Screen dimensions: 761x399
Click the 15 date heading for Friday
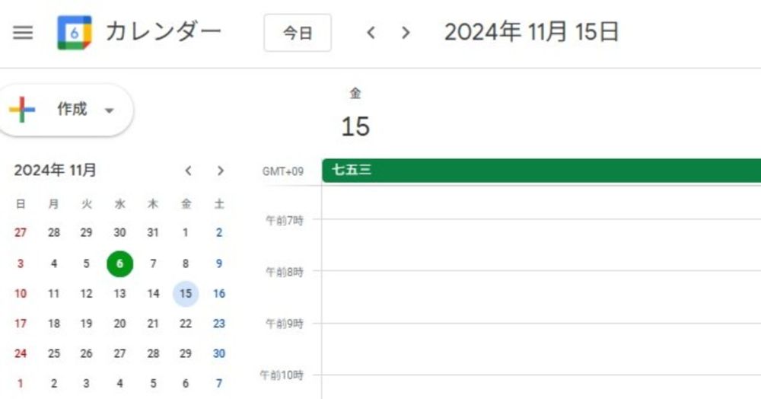point(355,126)
